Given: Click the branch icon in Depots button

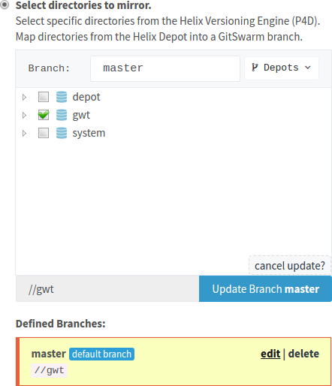Looking at the screenshot, I should click(x=255, y=68).
